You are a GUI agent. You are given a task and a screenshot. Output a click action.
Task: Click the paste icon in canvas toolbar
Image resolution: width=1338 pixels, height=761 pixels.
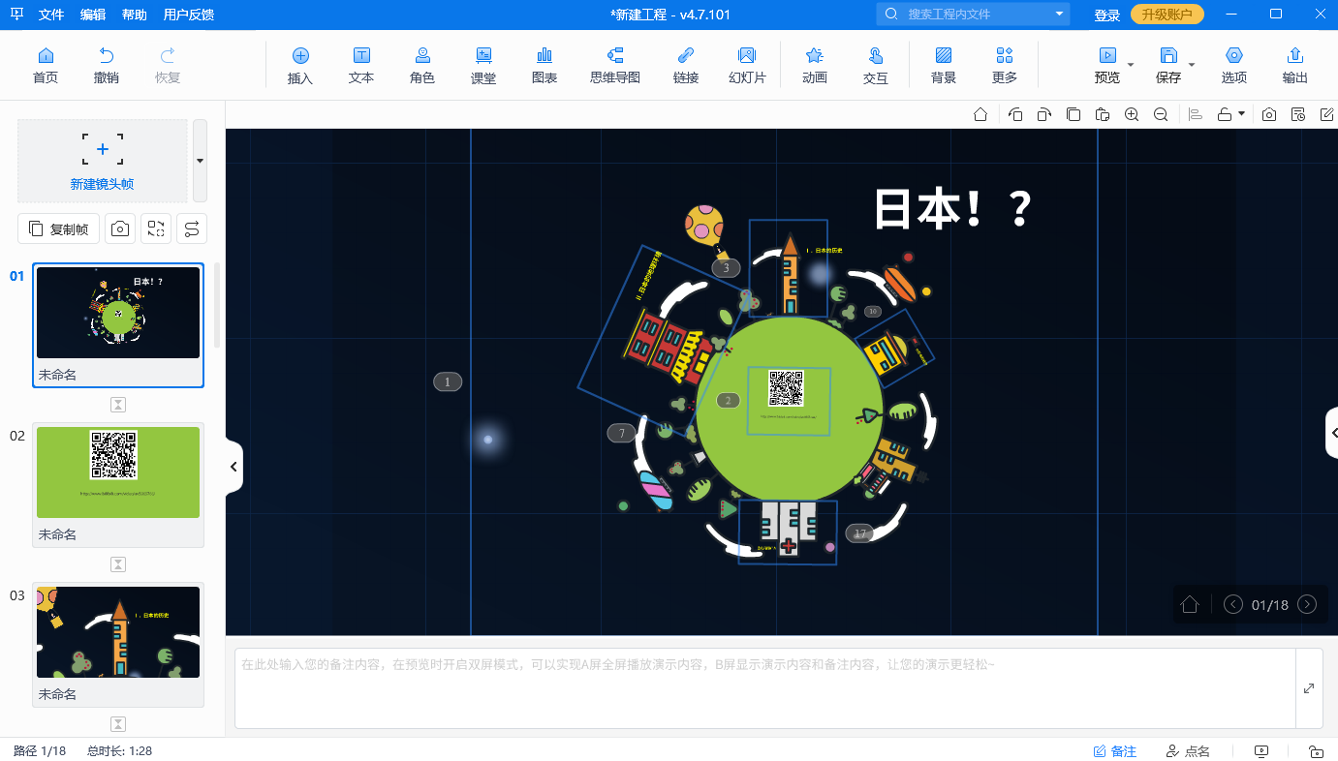pyautogui.click(x=1103, y=114)
